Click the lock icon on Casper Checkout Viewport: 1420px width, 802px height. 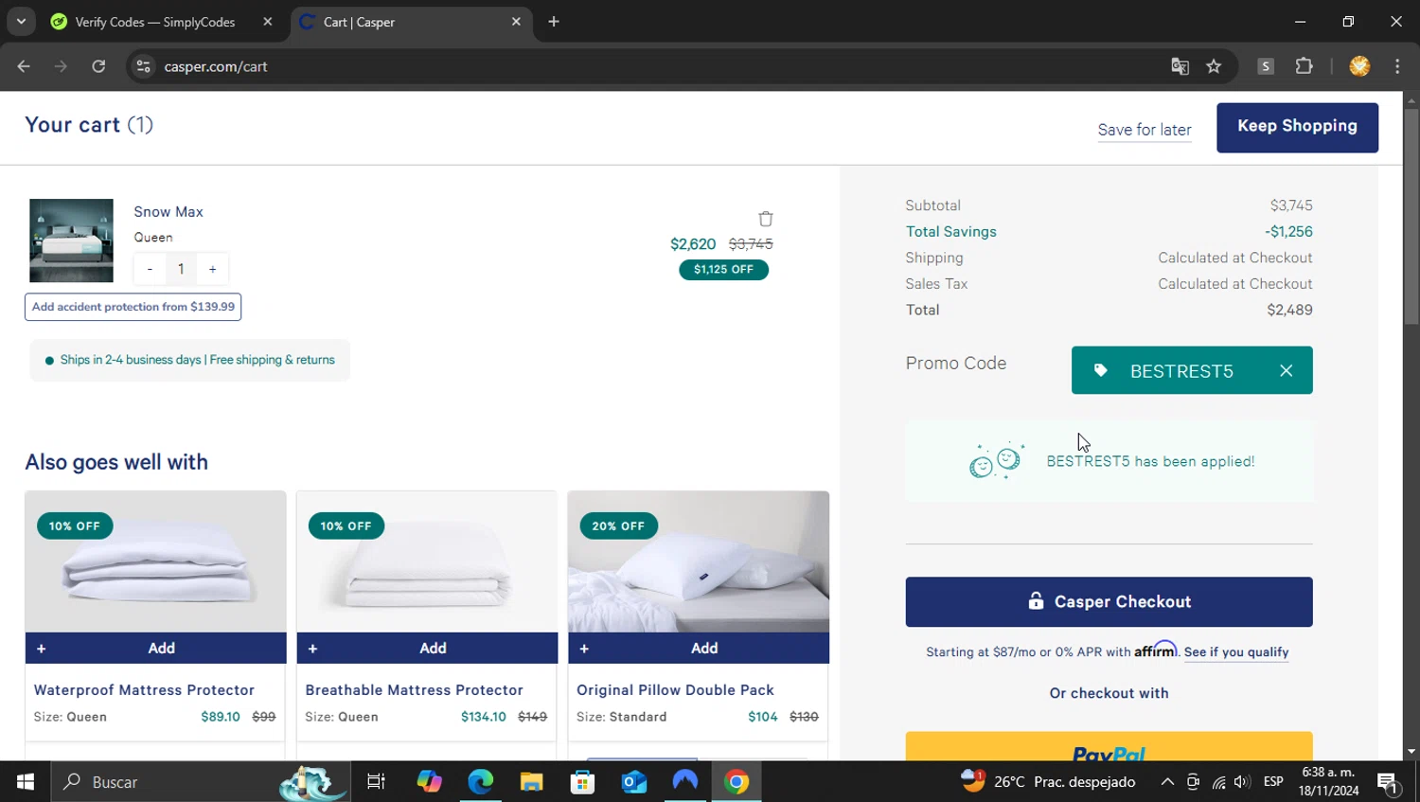(x=1036, y=601)
